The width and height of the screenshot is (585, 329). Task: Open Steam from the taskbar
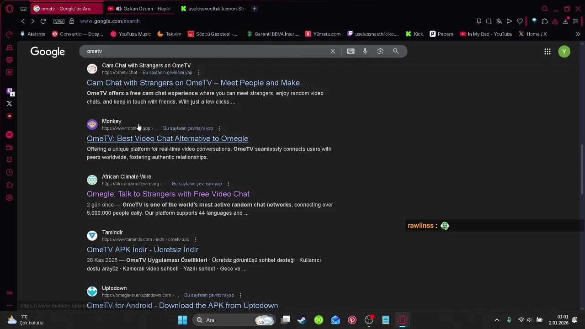tap(302, 320)
